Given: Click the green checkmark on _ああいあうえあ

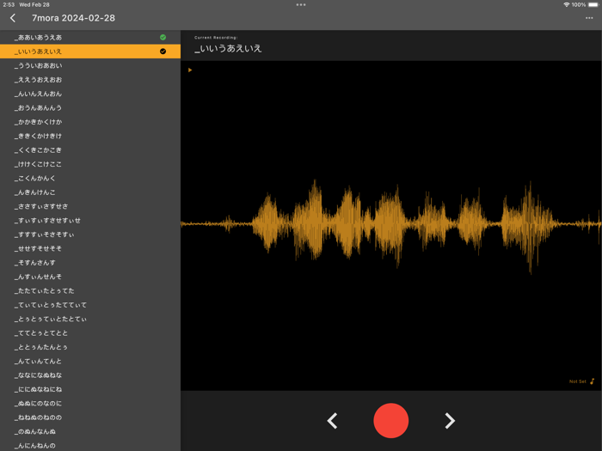Looking at the screenshot, I should (163, 37).
